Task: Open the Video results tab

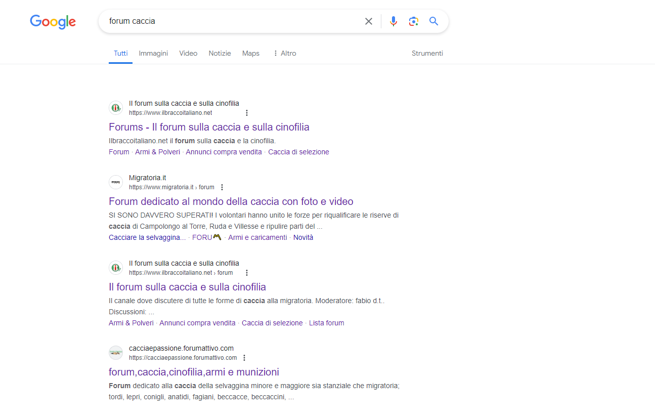Action: click(188, 53)
